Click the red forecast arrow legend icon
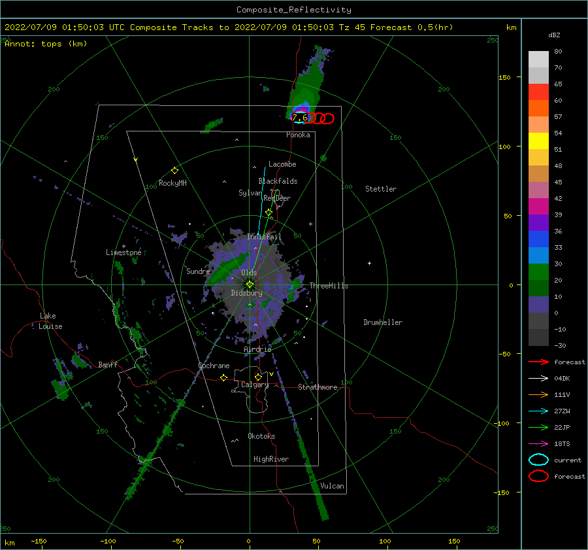This screenshot has height=550, width=588. coord(538,362)
